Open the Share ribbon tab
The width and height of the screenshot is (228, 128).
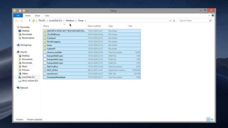coord(37,16)
